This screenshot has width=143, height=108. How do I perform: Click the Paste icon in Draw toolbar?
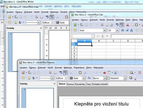[67, 17]
